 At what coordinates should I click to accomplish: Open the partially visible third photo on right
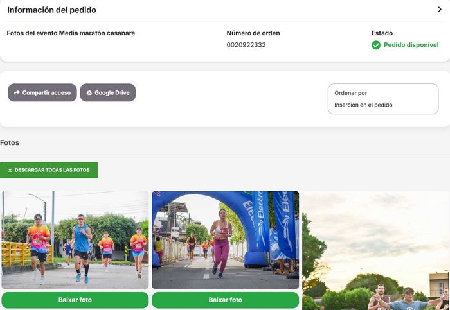pos(375,250)
